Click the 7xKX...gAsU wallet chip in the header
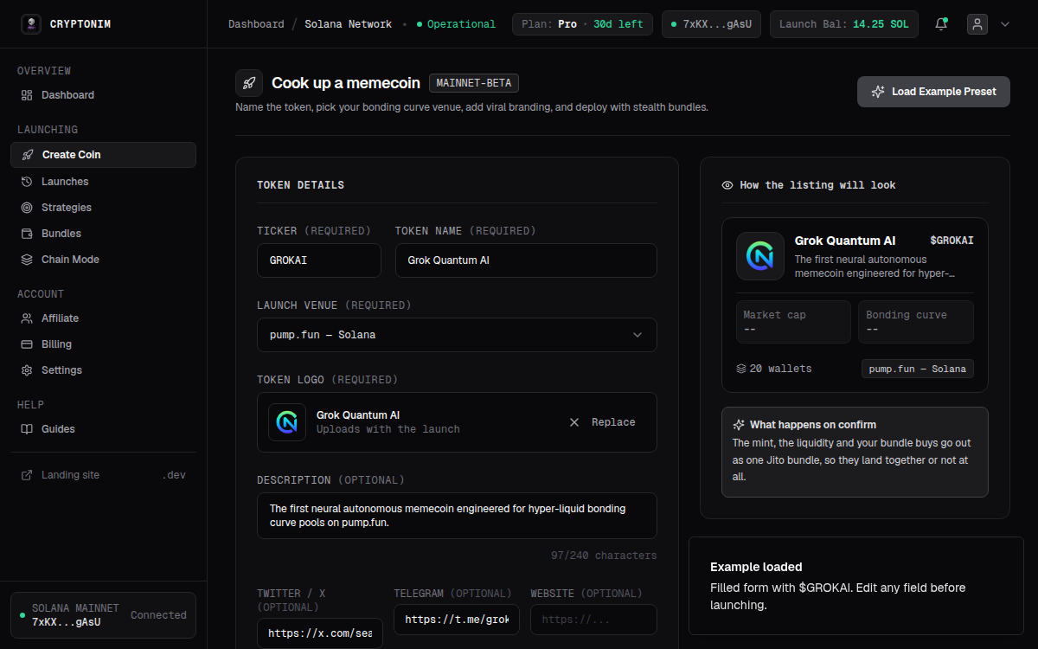Viewport: 1038px width, 649px height. coord(711,24)
